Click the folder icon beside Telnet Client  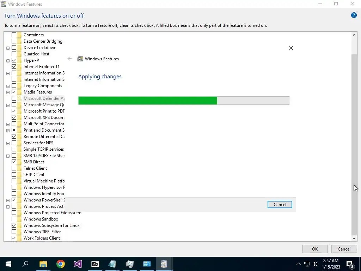(19, 168)
